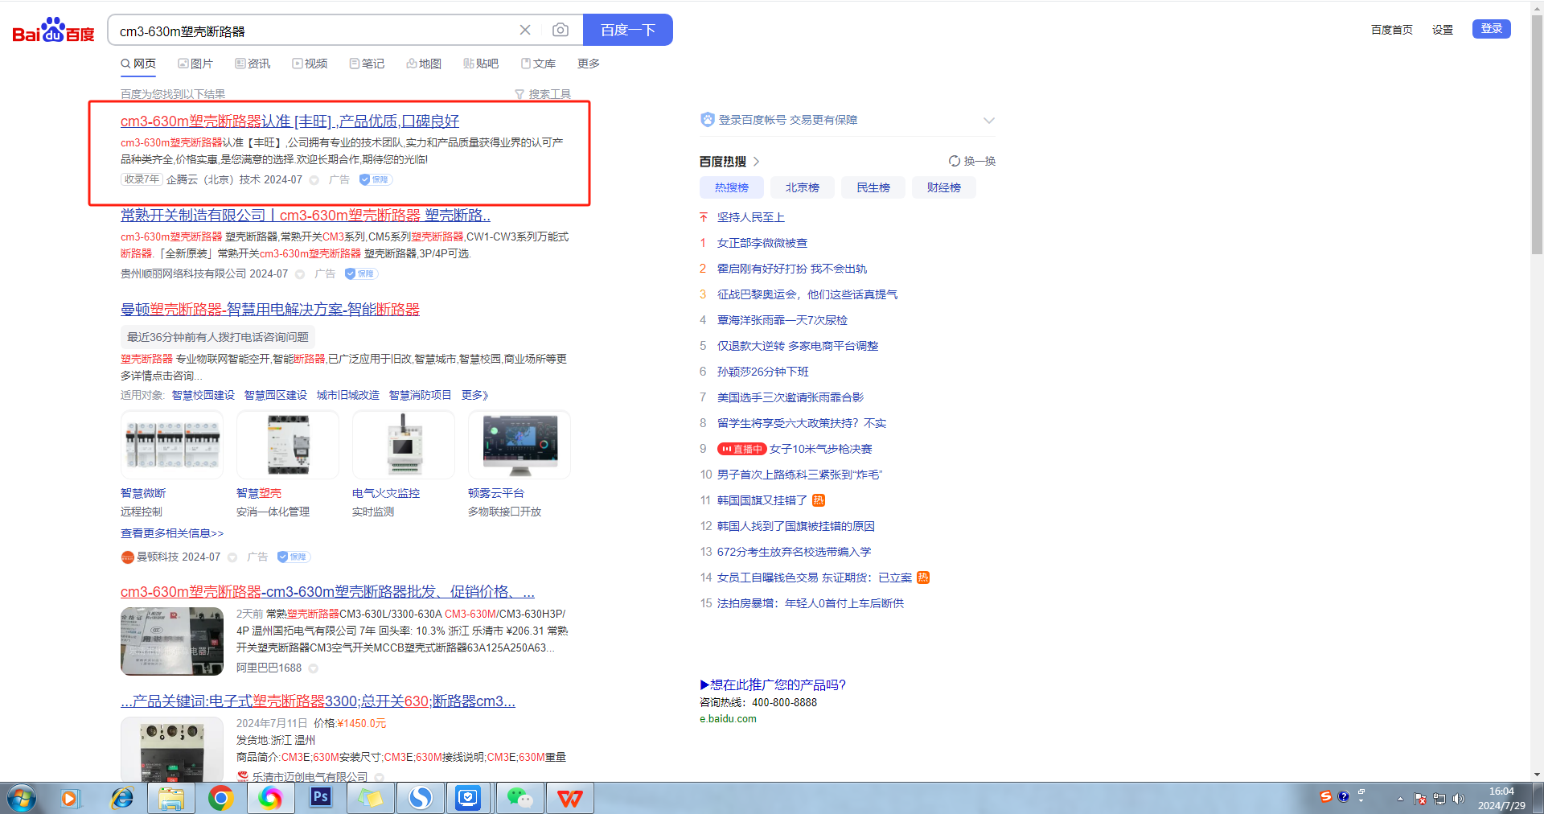Screen dimensions: 1544x814
Task: Switch to the 图片 images tab
Action: (x=195, y=64)
